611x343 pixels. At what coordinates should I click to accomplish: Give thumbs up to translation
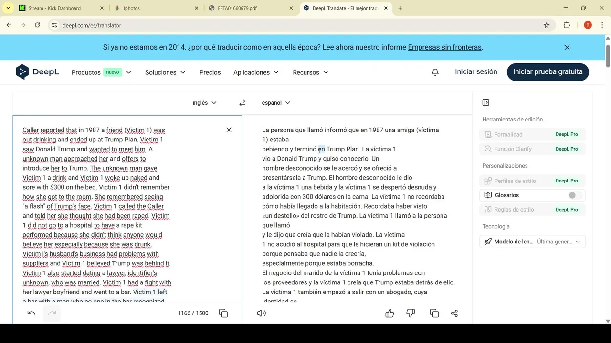pos(390,313)
